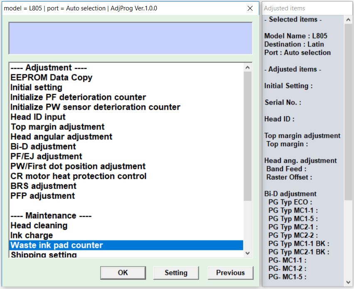Click Model Name : L805 text
The image size is (354, 289).
[296, 36]
